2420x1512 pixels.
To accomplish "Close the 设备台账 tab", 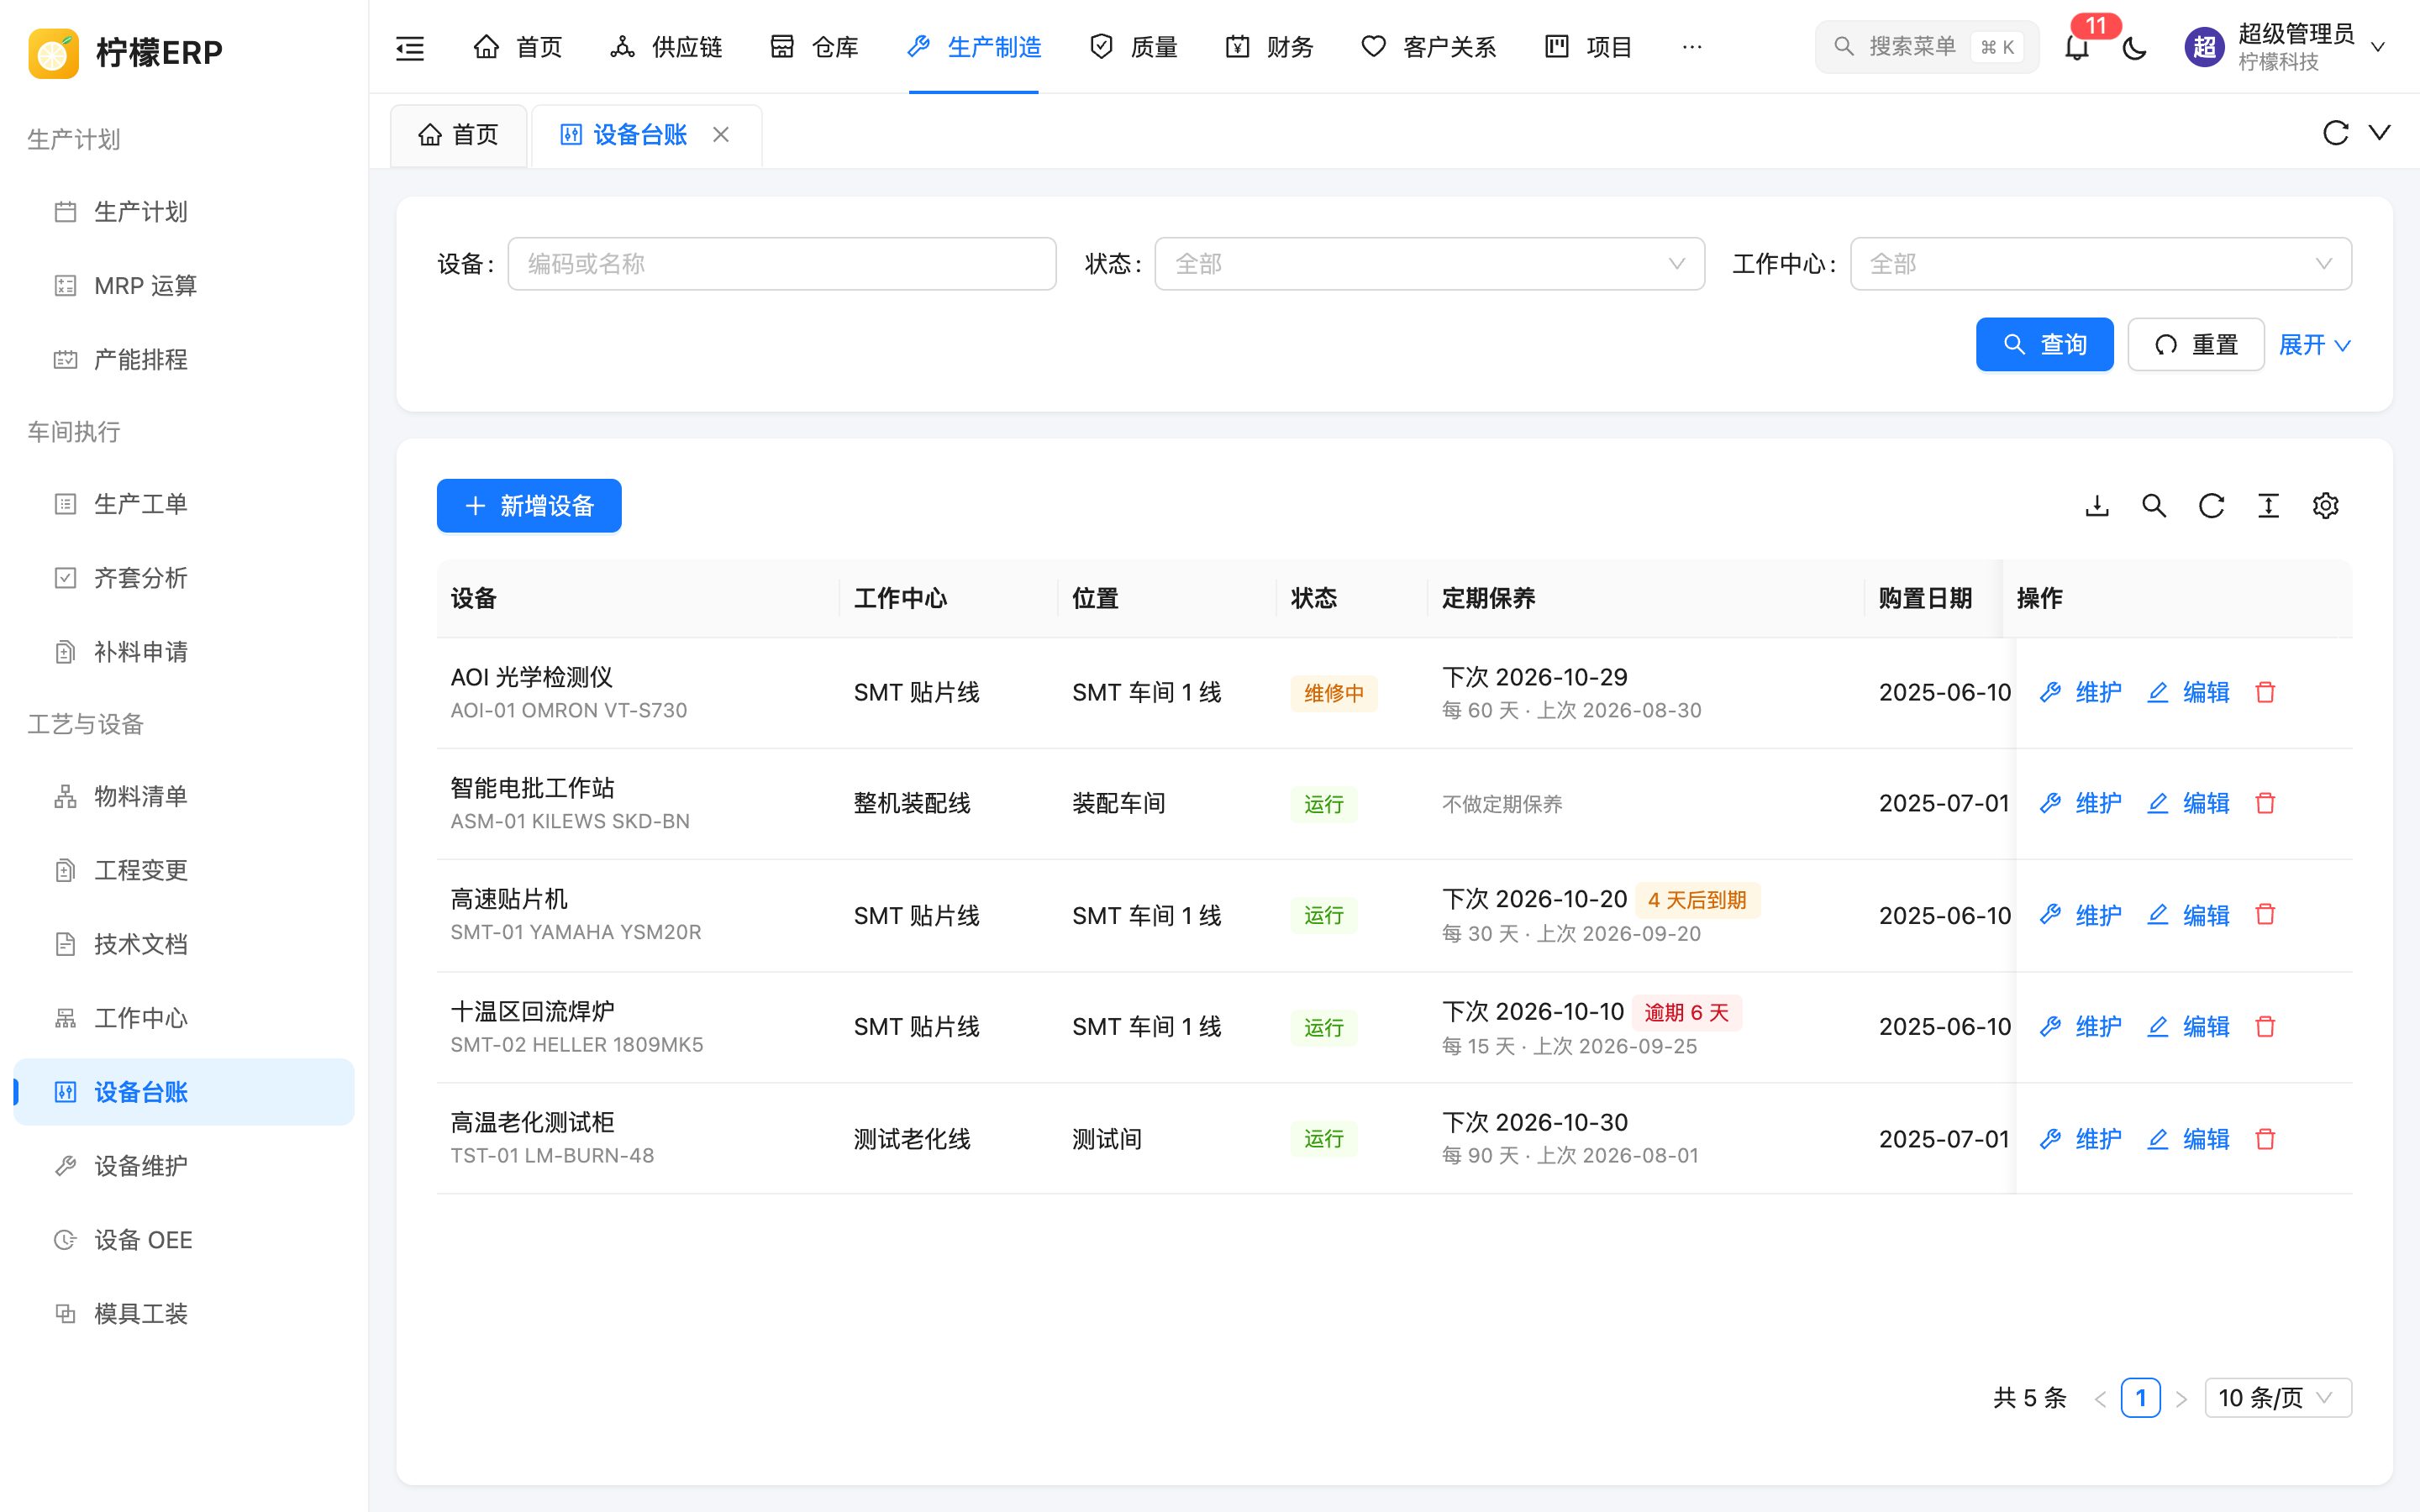I will tap(721, 134).
